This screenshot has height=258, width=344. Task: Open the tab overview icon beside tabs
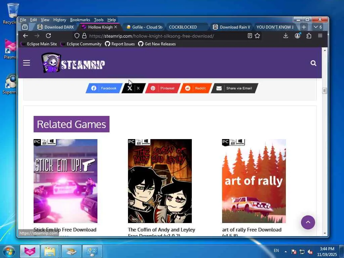pyautogui.click(x=25, y=27)
